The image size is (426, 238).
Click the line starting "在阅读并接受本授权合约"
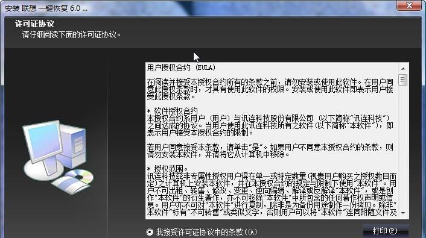(x=270, y=82)
